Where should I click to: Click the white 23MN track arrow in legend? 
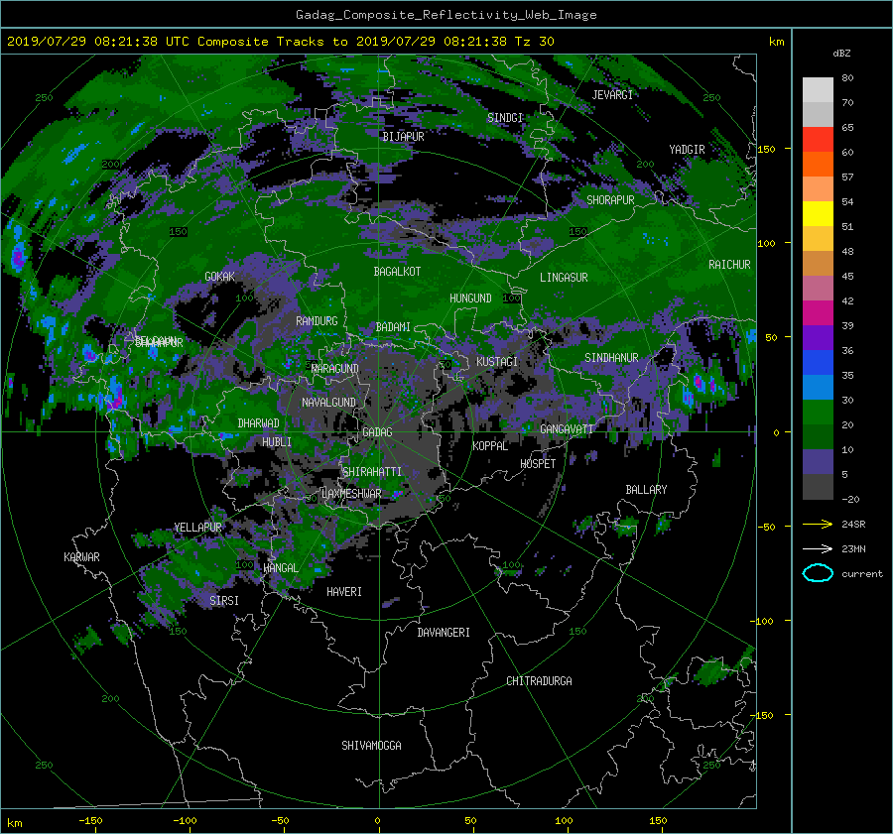tap(818, 548)
